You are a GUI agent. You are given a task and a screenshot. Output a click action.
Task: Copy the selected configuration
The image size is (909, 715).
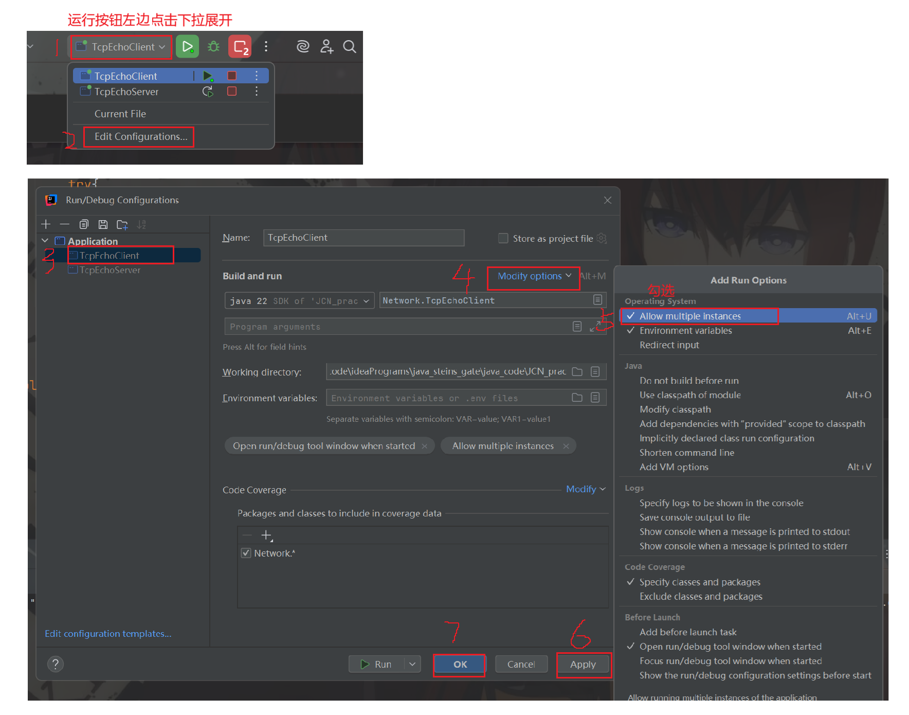pyautogui.click(x=84, y=224)
